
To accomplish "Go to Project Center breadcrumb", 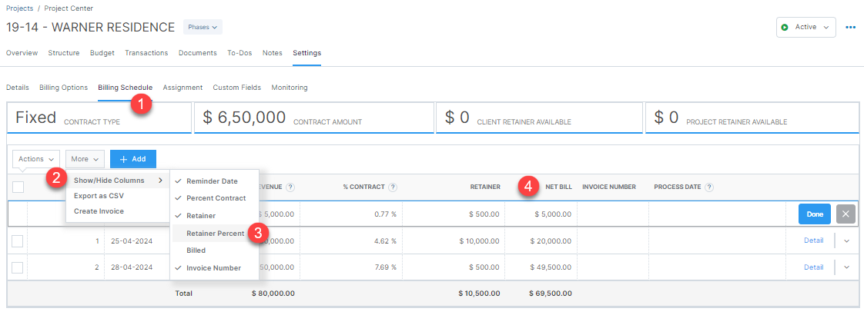I will point(69,8).
